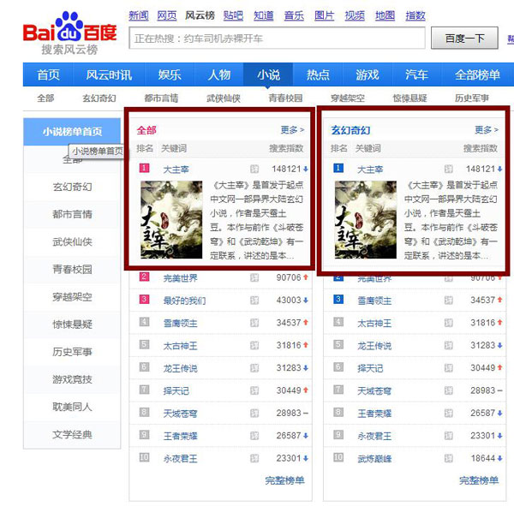This screenshot has height=506, width=514.
Task: Open the 最好的我们 novel link
Action: pyautogui.click(x=184, y=301)
